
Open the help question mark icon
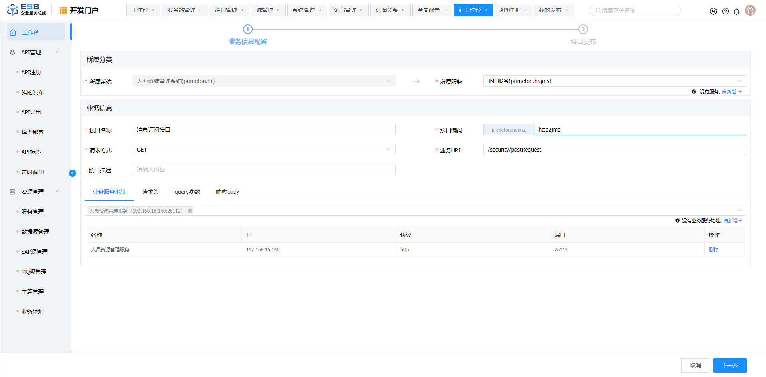point(726,11)
